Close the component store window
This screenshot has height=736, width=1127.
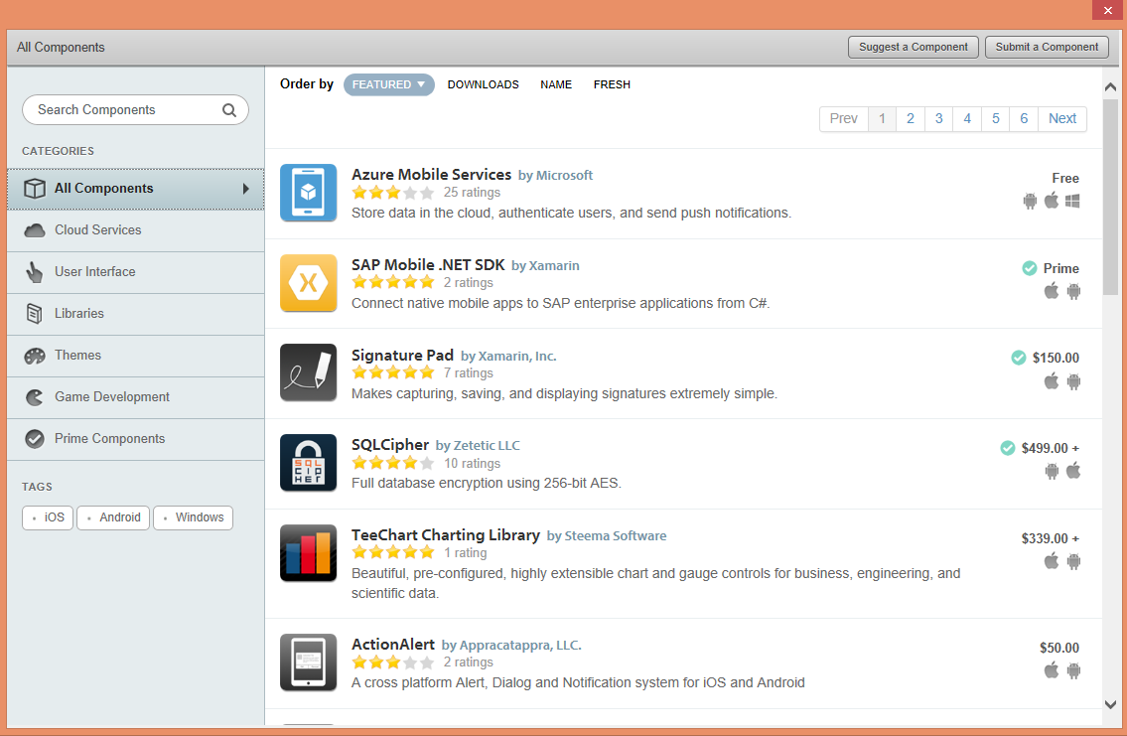tap(1107, 10)
